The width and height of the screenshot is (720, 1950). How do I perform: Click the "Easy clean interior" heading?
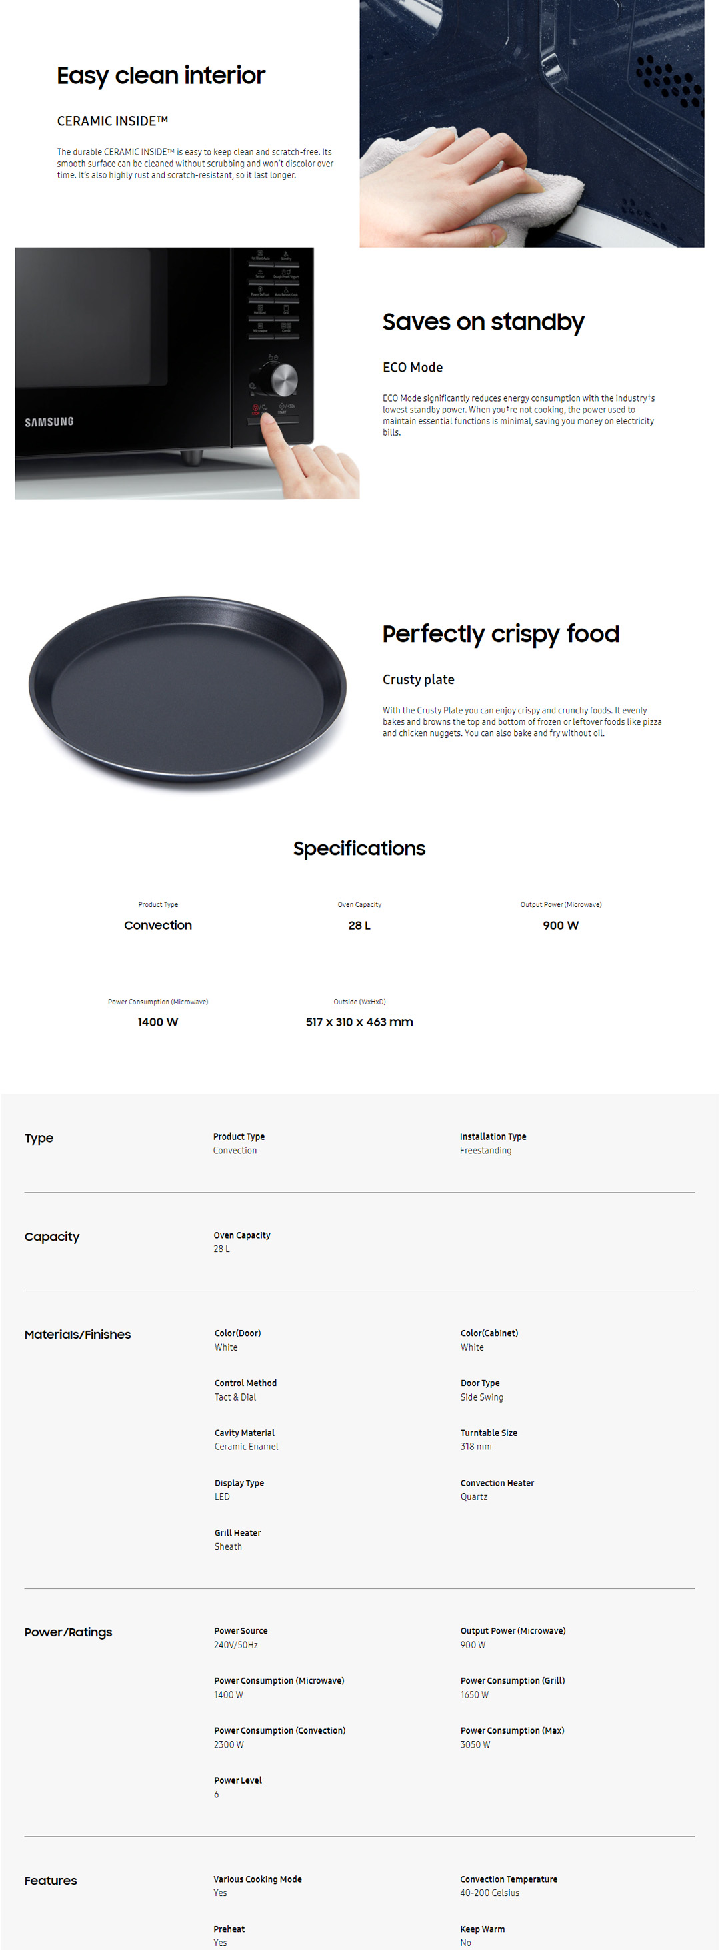tap(161, 75)
